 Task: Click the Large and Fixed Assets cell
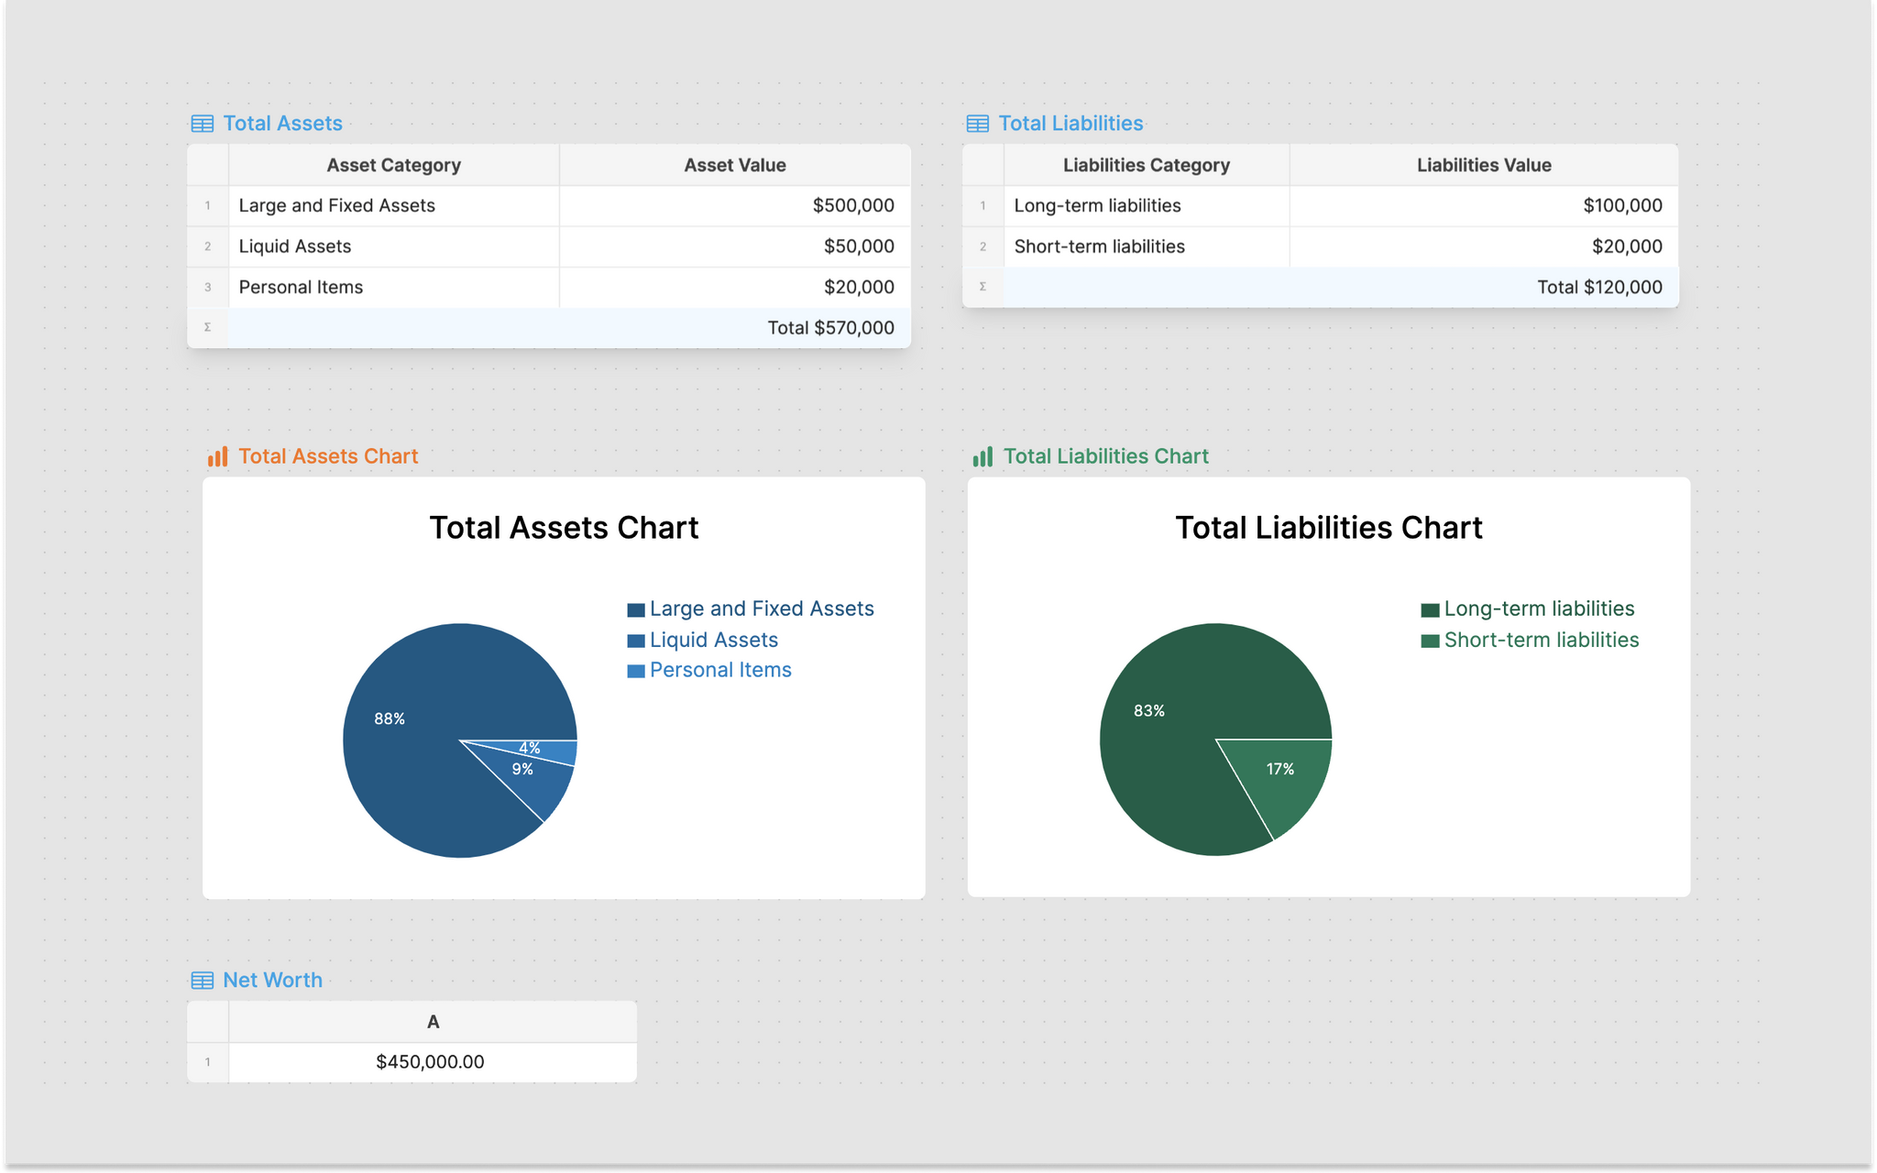[394, 206]
